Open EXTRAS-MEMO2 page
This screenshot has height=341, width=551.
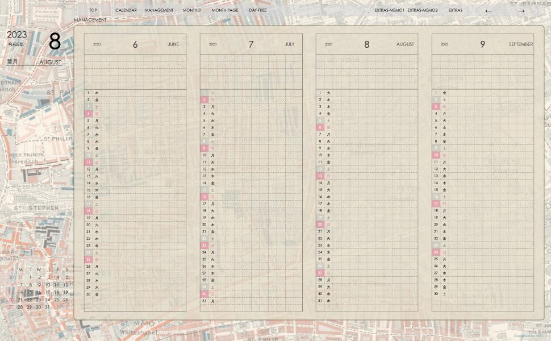(423, 10)
